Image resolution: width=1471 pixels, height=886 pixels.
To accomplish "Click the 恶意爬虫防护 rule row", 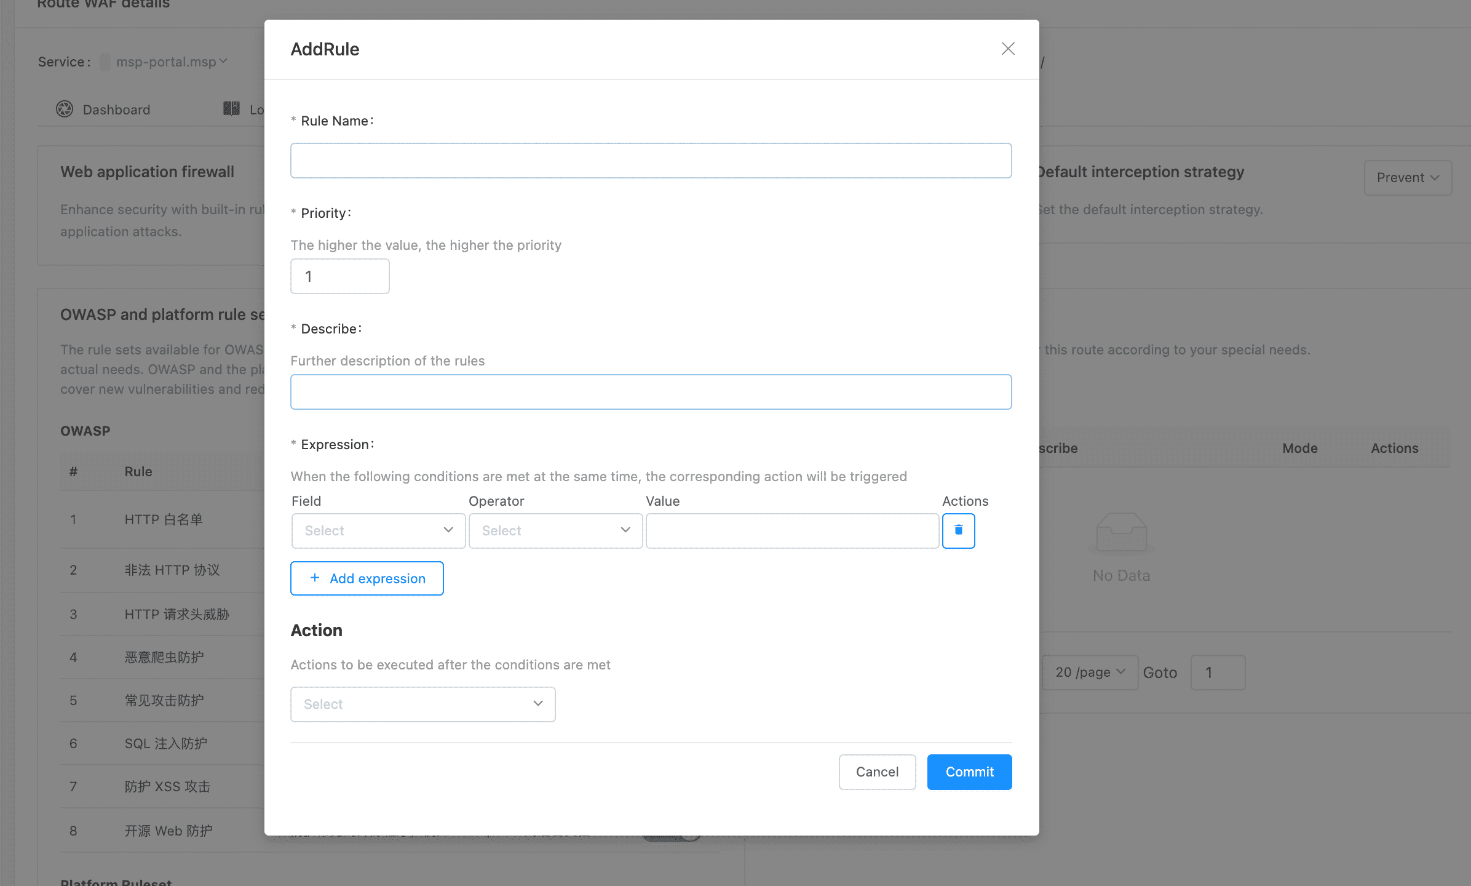I will coord(162,657).
